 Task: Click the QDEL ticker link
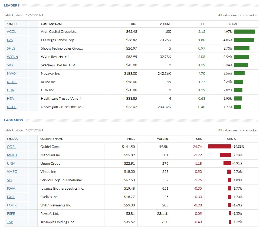[x=12, y=147]
